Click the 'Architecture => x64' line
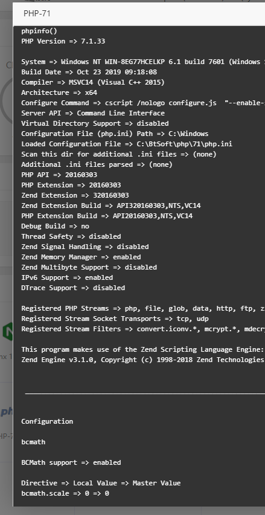265x515 pixels. [59, 92]
